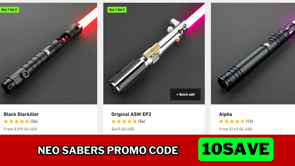Screen dimensions: 295x166
Task: Click the NEO SABERS PROMO CODE banner text
Action: [x=108, y=150]
